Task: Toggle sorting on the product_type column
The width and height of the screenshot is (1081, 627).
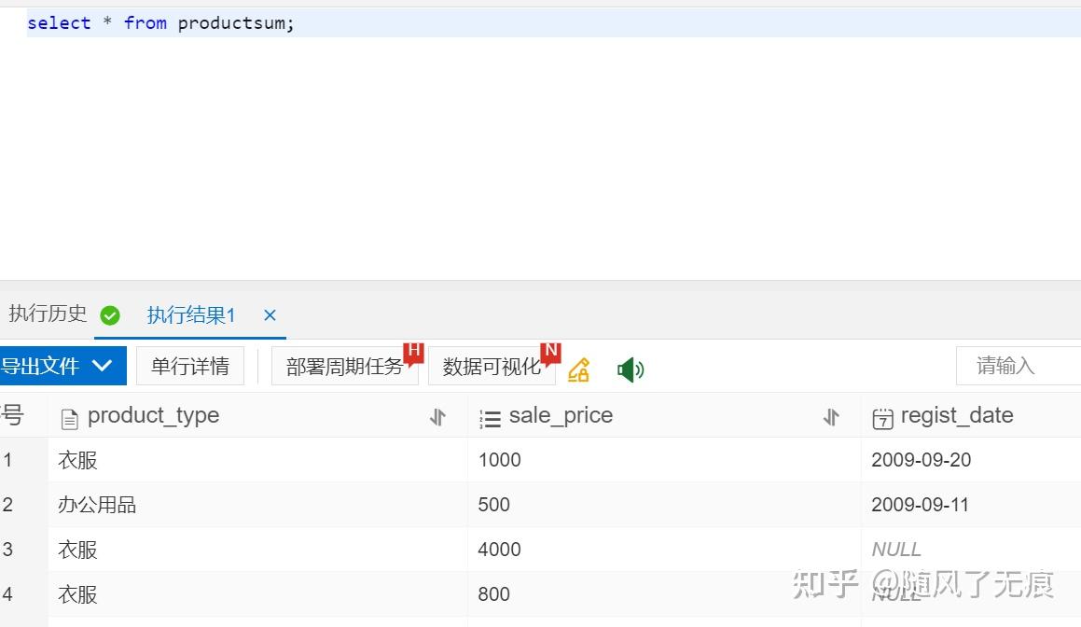Action: (437, 417)
